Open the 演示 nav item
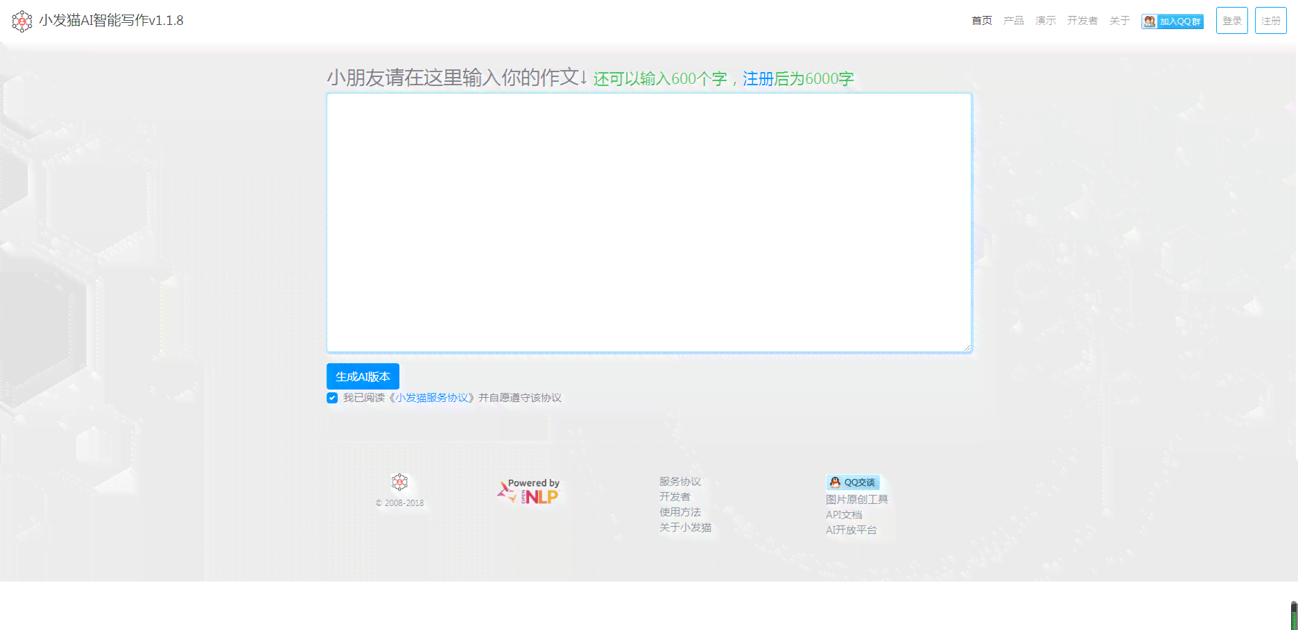 (x=1046, y=21)
